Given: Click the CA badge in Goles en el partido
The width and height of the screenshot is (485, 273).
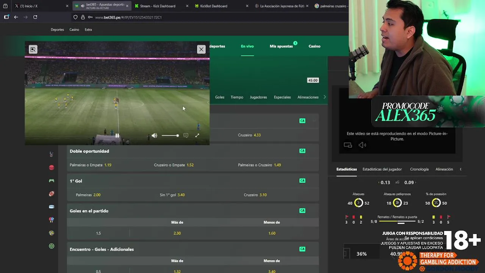Looking at the screenshot, I should pos(302,211).
